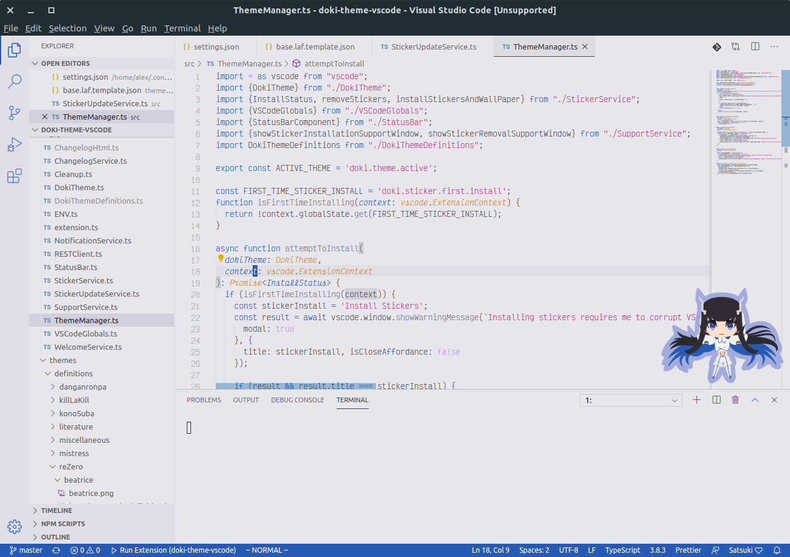Screen dimensions: 790x557
Task: Open the Manage gear menu
Action: click(x=15, y=526)
